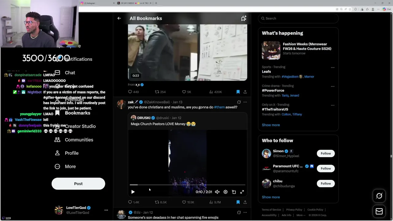
Task: Share the post with 420K views
Action: tap(245, 92)
